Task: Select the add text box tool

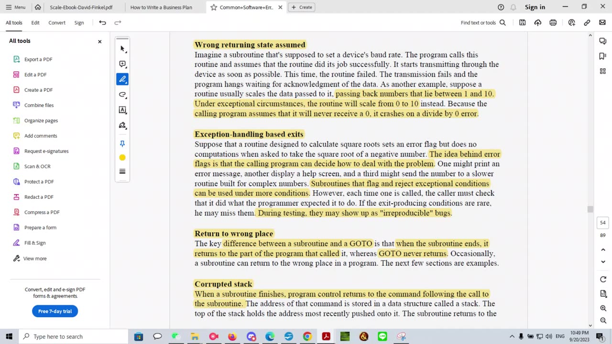Action: click(122, 110)
